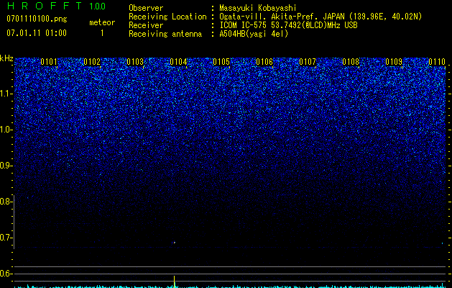This screenshot has width=452, height=288.
Task: Click the 0107 time marker
Action: pyautogui.click(x=308, y=62)
